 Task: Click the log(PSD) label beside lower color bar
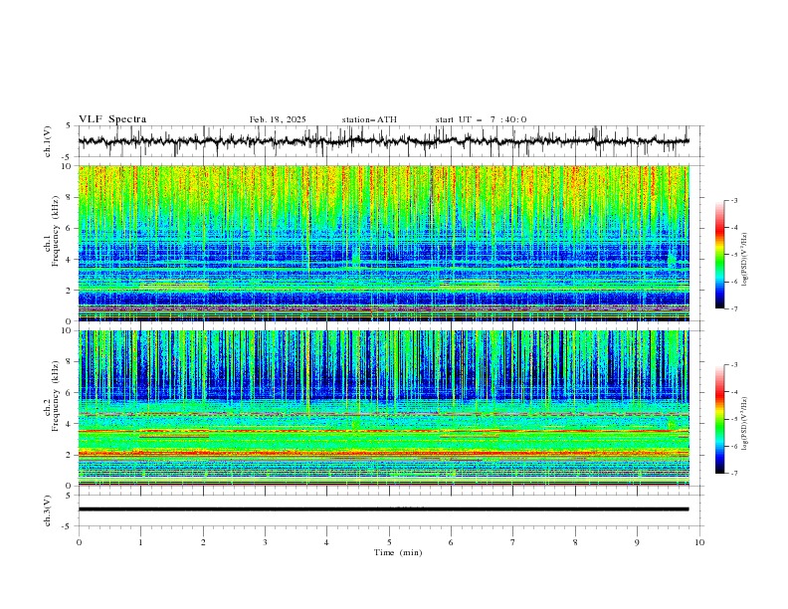coord(745,424)
